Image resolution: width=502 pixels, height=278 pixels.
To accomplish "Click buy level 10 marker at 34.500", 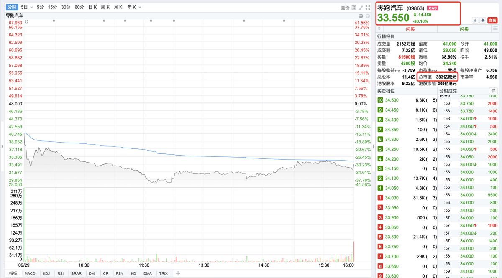I will tap(380, 100).
